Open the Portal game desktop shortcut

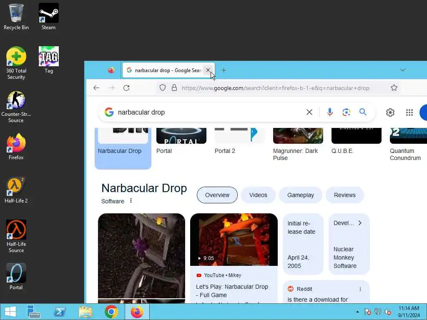click(x=16, y=277)
